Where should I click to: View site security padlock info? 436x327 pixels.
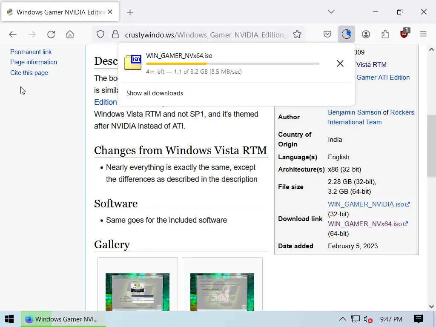pyautogui.click(x=115, y=34)
